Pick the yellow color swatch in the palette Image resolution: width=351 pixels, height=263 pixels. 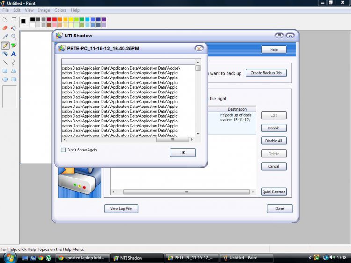[x=71, y=20]
